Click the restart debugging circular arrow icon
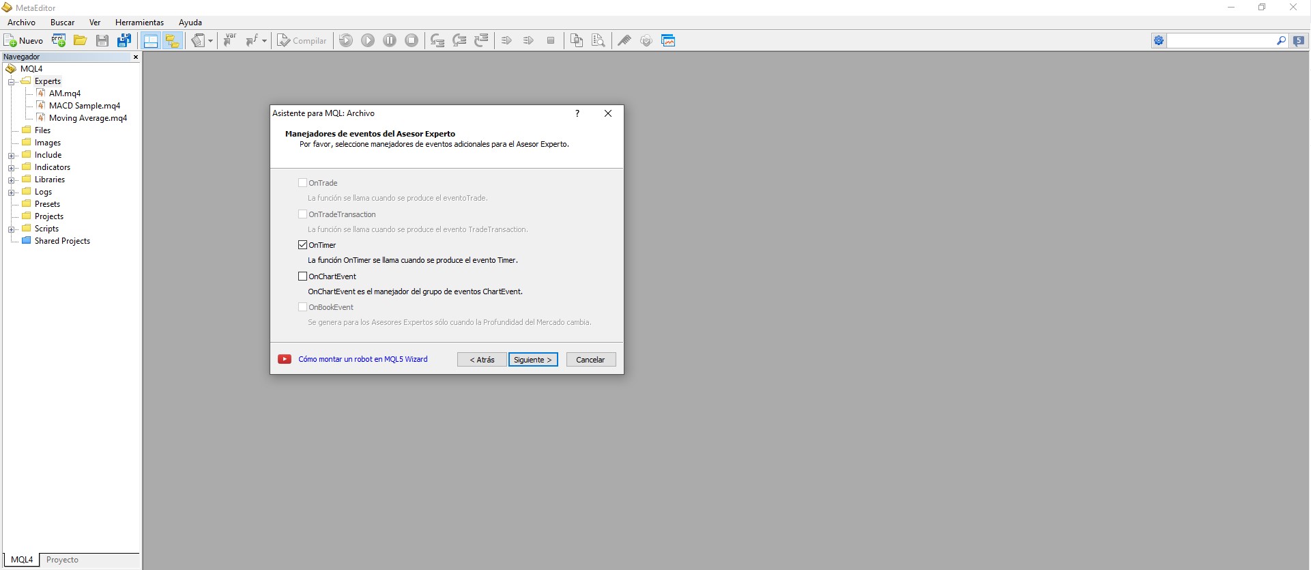1311x570 pixels. click(346, 41)
